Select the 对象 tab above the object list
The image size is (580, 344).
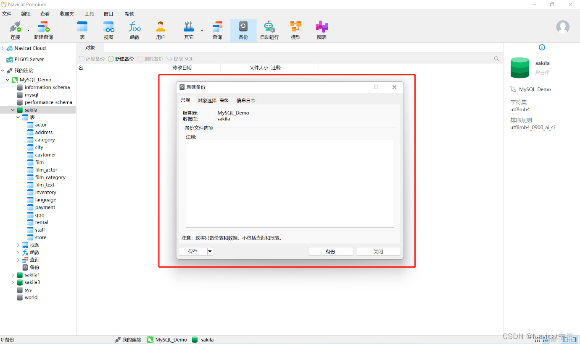(x=90, y=47)
